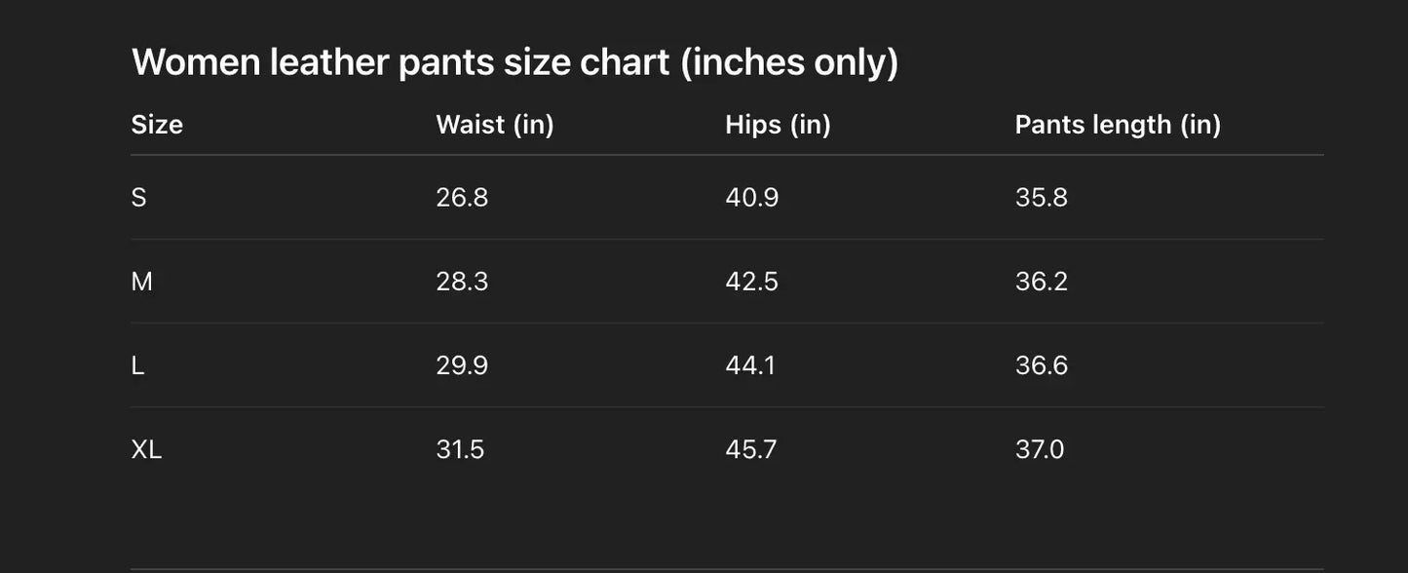Click the 44.1 hips value
The image size is (1408, 573).
pos(750,365)
